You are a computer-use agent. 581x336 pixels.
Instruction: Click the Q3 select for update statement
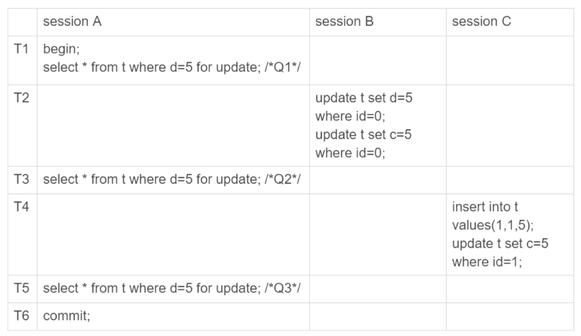point(172,289)
